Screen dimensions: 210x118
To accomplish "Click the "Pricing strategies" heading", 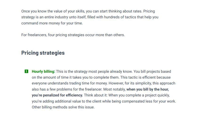I will point(43,53).
